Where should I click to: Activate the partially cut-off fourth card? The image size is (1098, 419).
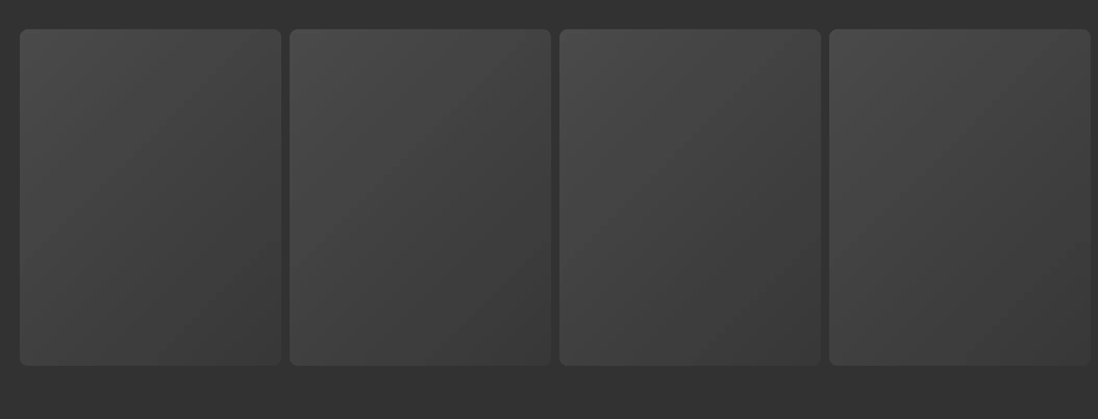coord(960,198)
